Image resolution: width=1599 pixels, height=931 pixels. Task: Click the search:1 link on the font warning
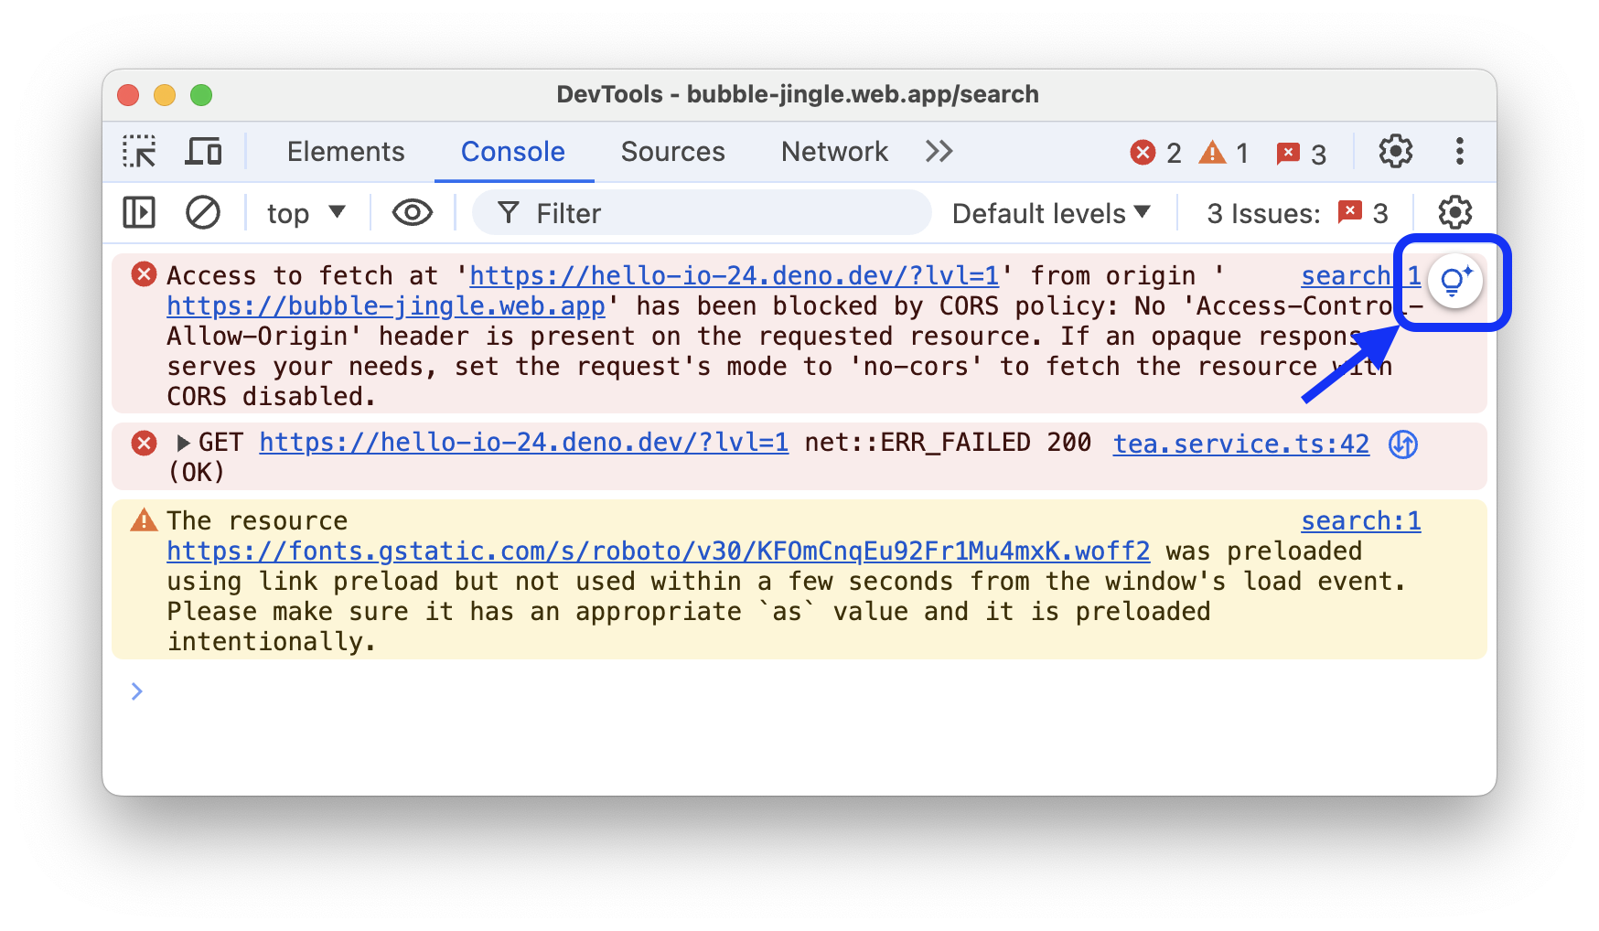tap(1360, 520)
